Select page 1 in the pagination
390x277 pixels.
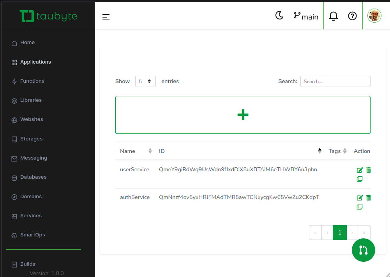click(x=340, y=233)
